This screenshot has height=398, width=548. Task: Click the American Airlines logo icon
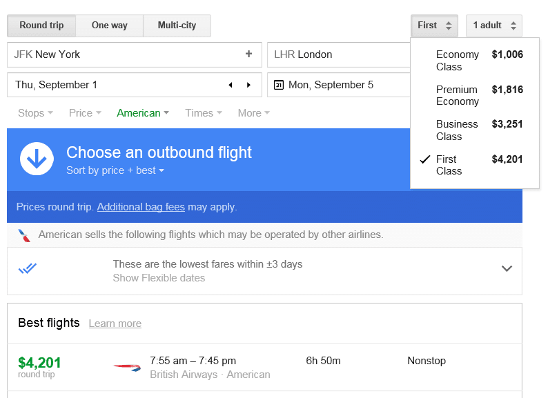tap(24, 235)
